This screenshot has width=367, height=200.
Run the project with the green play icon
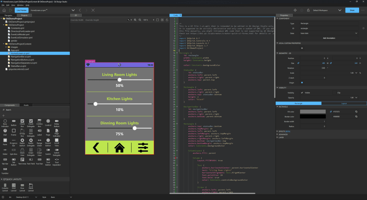click(10, 10)
